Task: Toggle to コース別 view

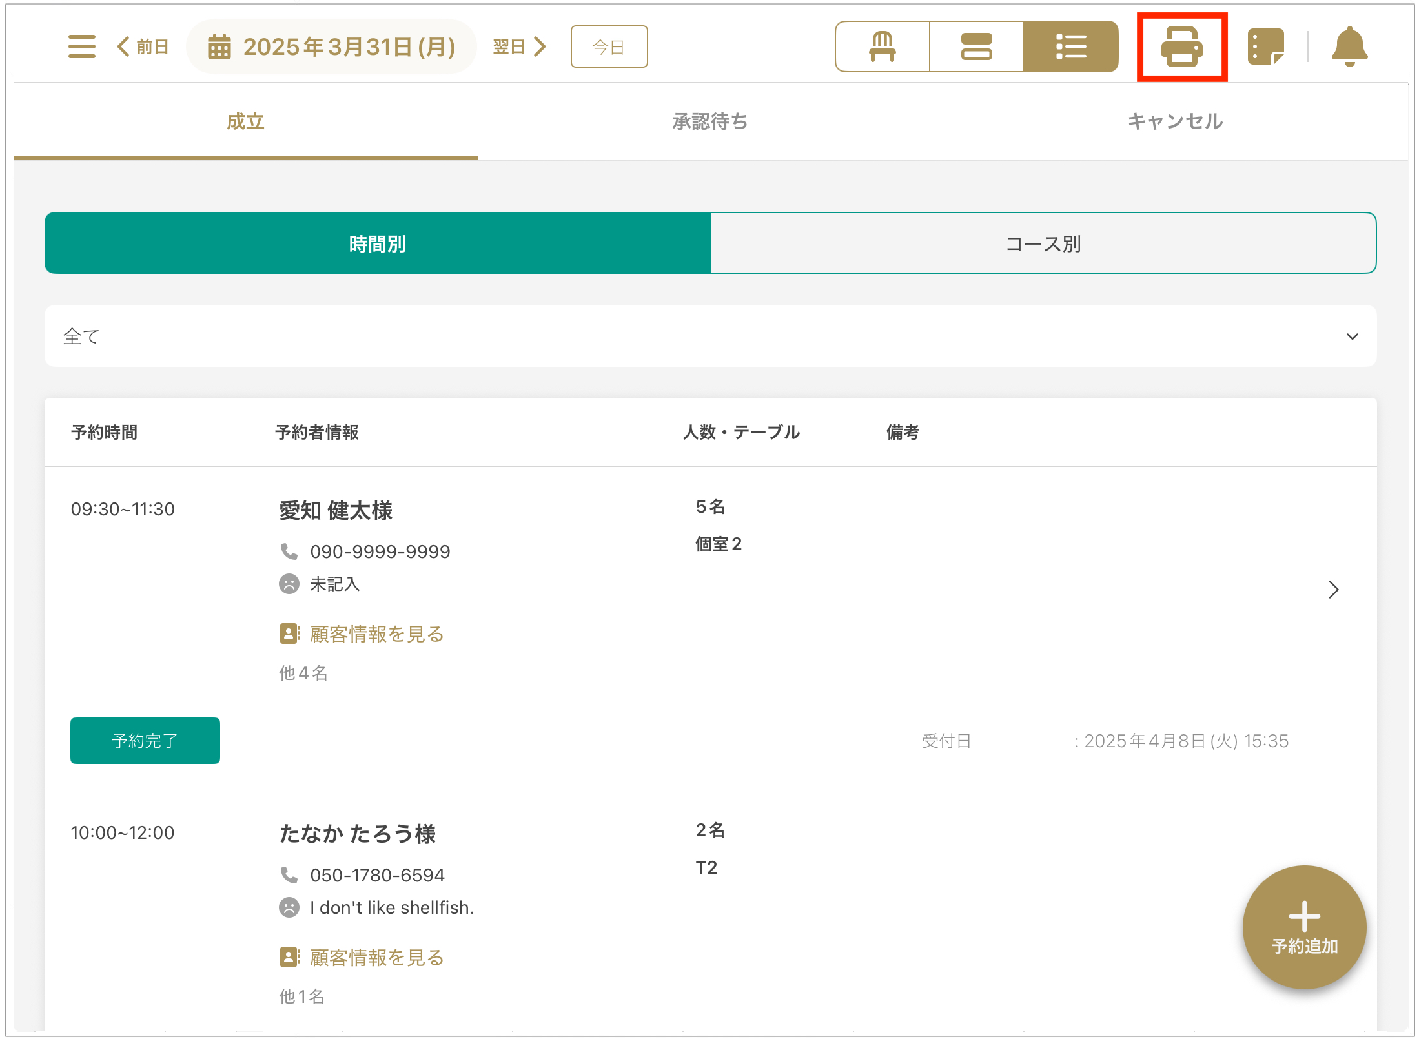Action: (x=1043, y=243)
